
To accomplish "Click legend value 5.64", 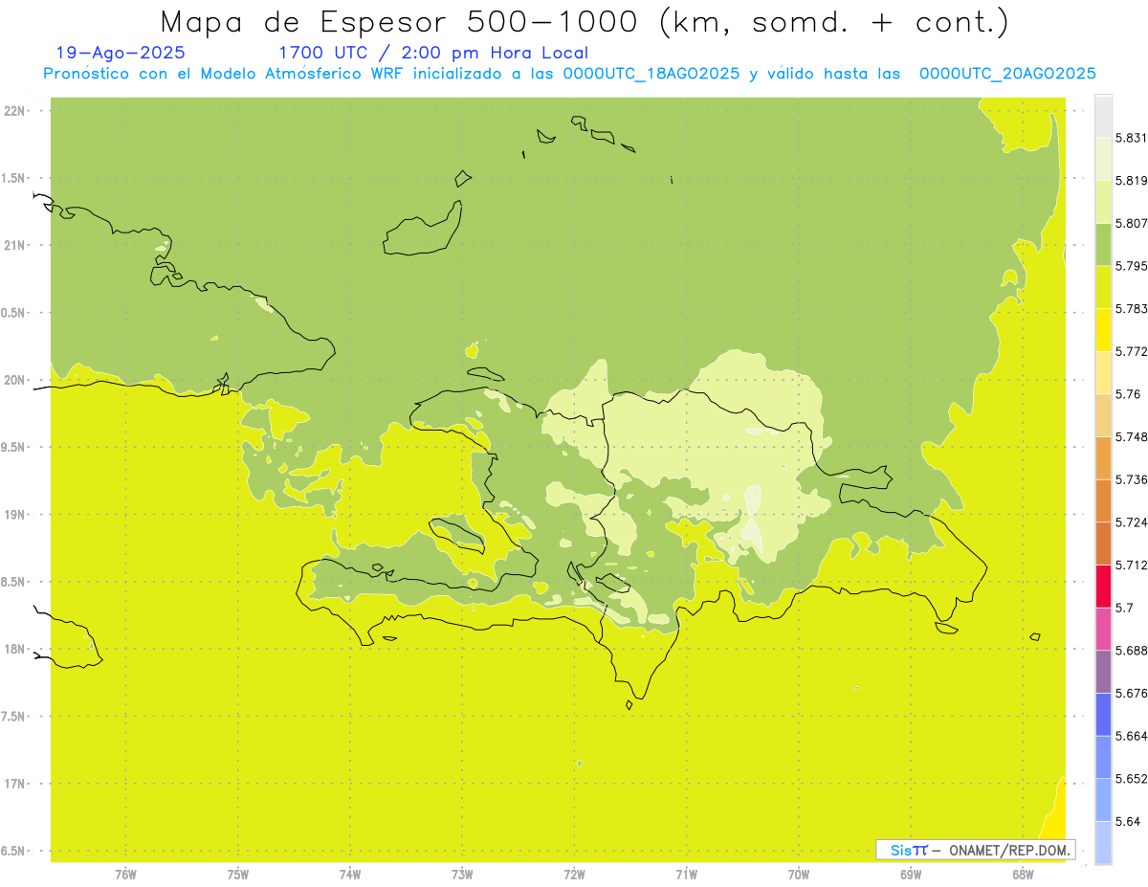I will click(x=1128, y=821).
